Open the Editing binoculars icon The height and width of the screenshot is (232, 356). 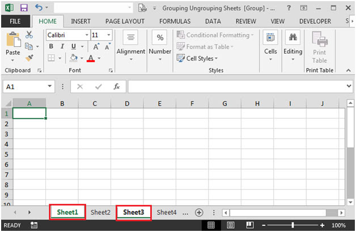pos(293,37)
